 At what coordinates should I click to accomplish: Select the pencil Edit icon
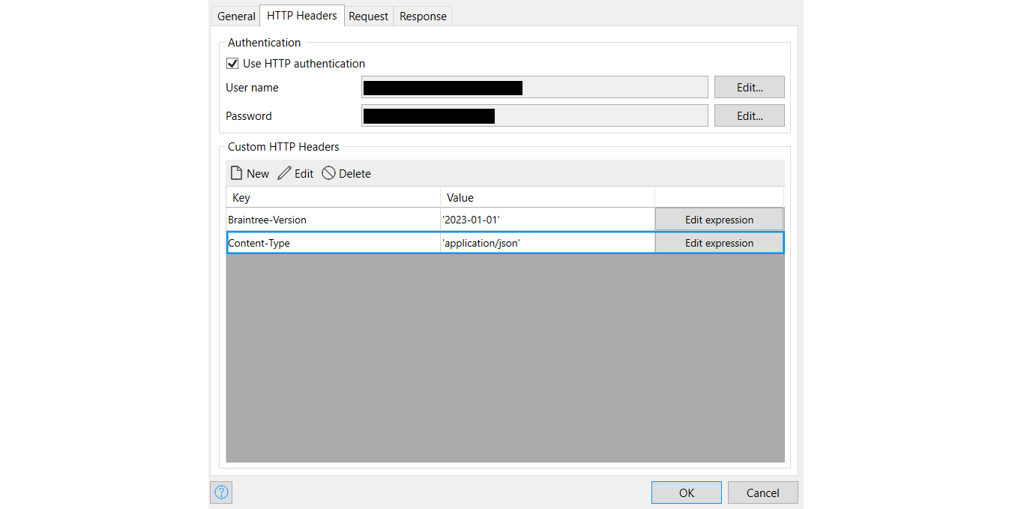(x=295, y=173)
